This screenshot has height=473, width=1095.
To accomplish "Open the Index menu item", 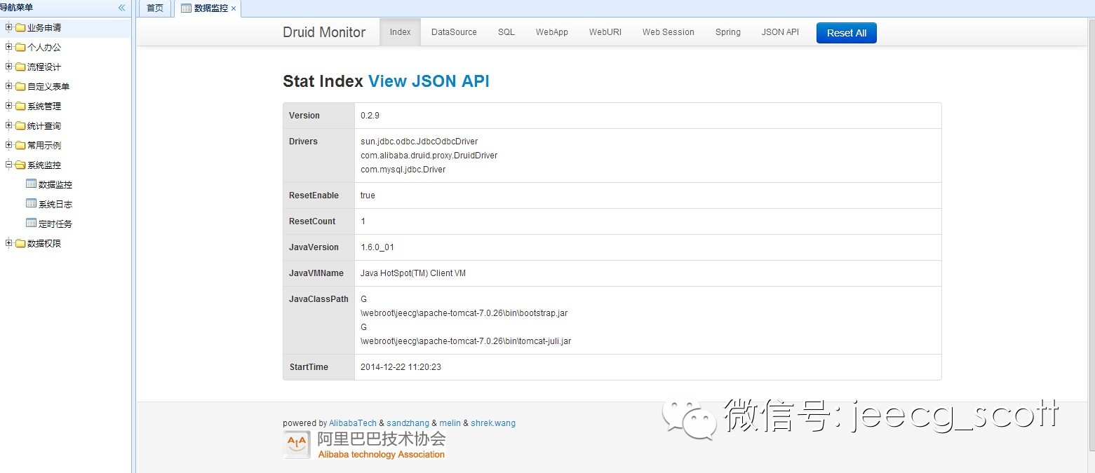I will point(400,32).
